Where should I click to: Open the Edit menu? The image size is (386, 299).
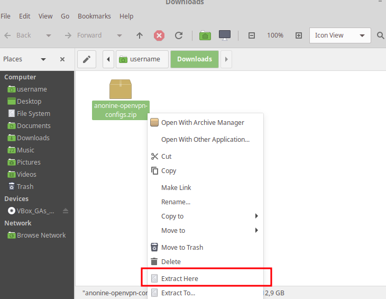(25, 16)
